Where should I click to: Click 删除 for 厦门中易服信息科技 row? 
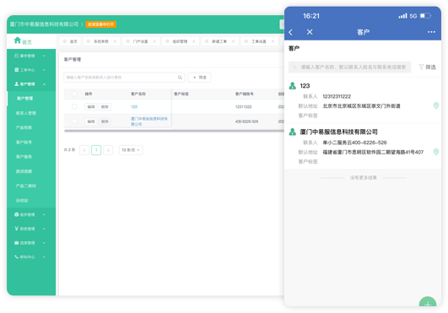(x=105, y=121)
